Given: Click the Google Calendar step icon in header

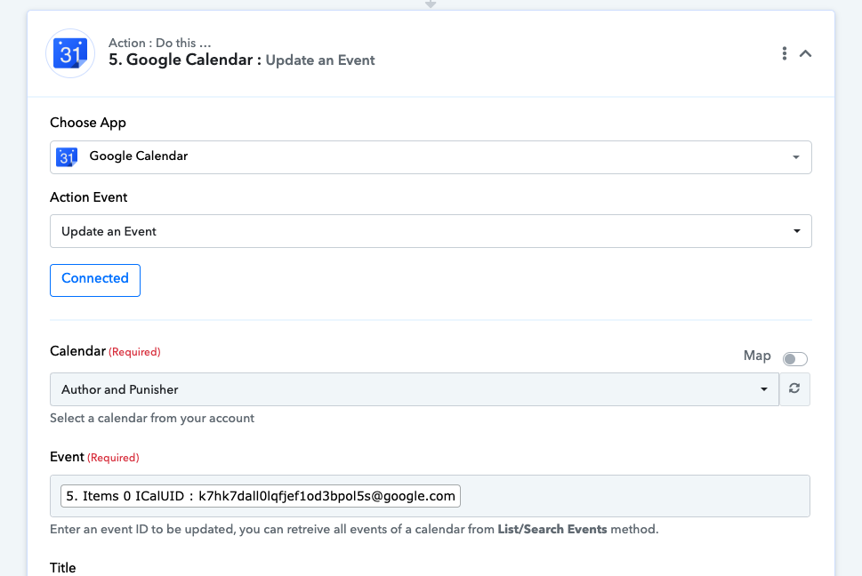Looking at the screenshot, I should click(x=70, y=53).
